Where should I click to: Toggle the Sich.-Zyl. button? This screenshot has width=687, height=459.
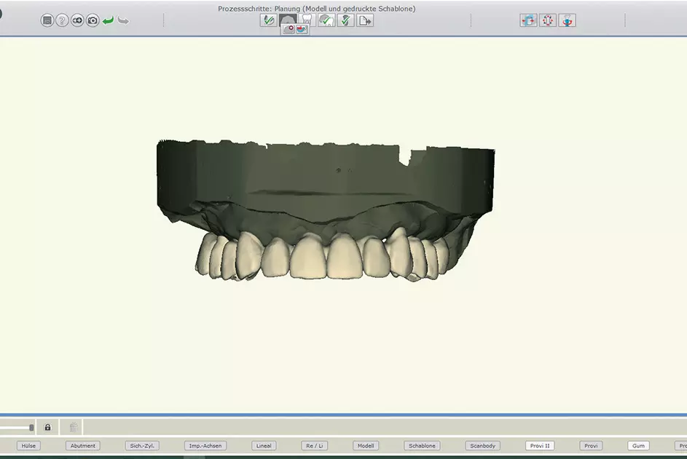[142, 445]
